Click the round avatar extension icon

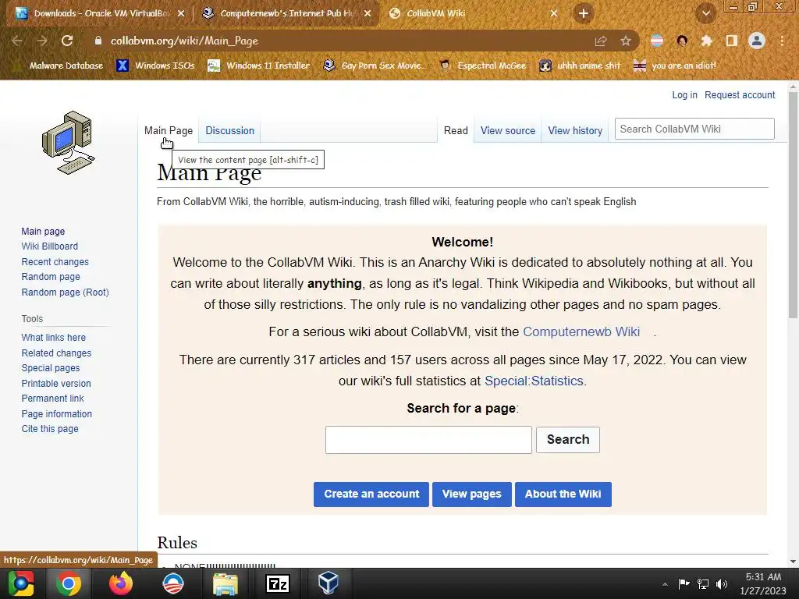click(682, 41)
